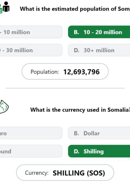
Task: Choose the '- 10 million' answer option
Action: pos(31,32)
